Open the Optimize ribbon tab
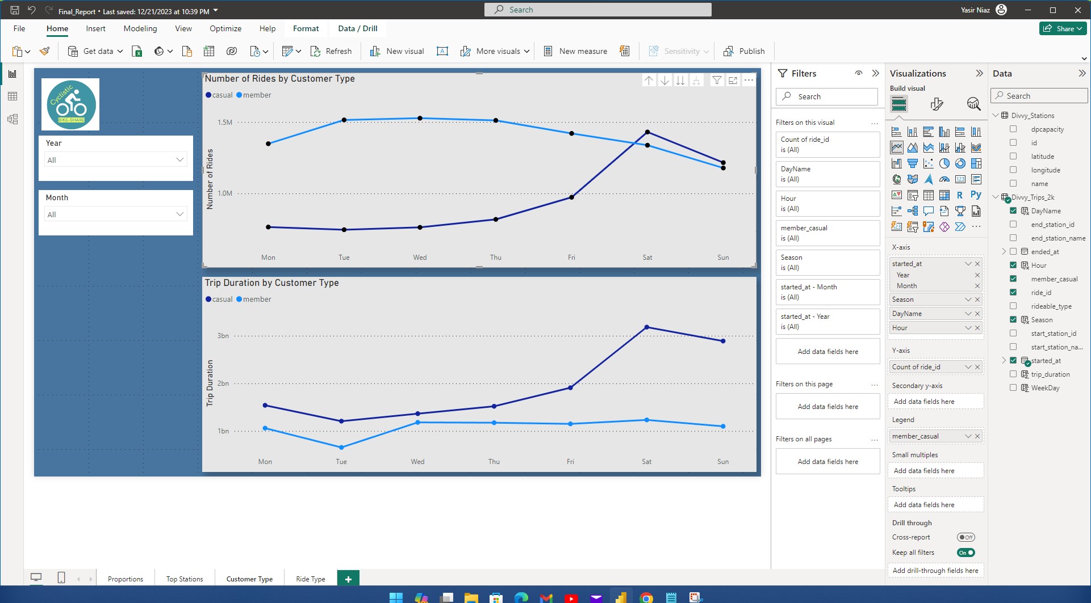1091x603 pixels. click(225, 28)
